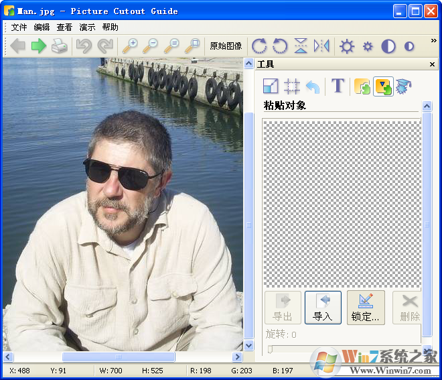
Task: Click the green forward arrow icon
Action: (x=38, y=46)
